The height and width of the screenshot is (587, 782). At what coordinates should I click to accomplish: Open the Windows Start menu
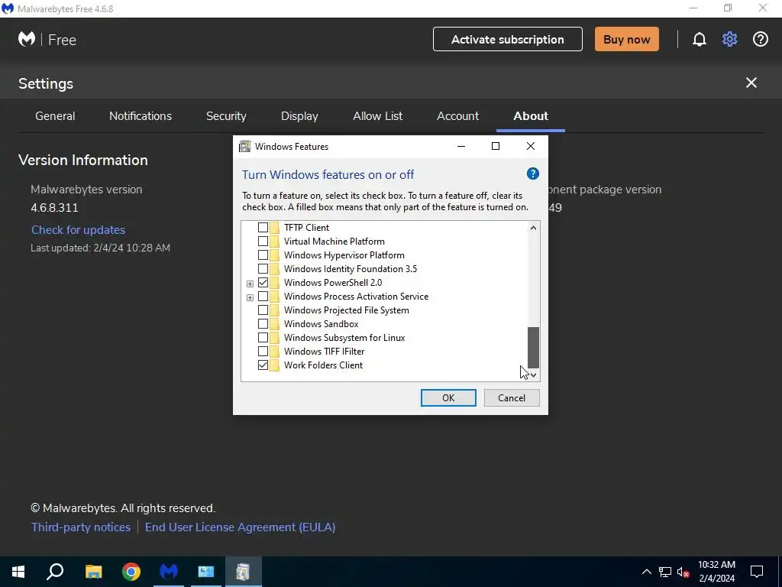pos(18,572)
